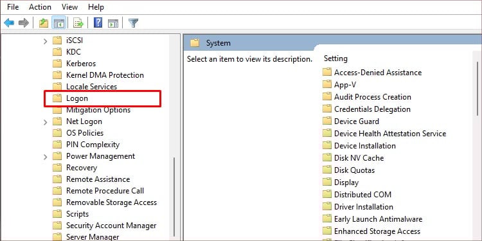This screenshot has width=482, height=241.
Task: Click the Filter funnel icon
Action: pos(133,22)
